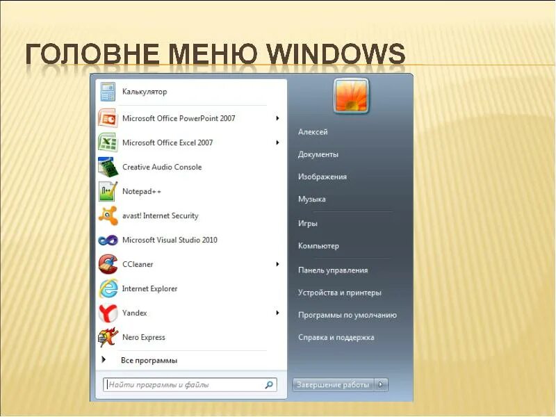Open Программы по умолчанию

pyautogui.click(x=347, y=315)
